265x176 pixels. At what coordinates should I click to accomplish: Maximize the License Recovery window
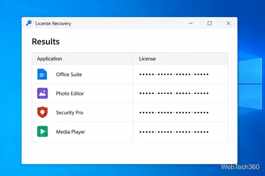[x=210, y=23]
